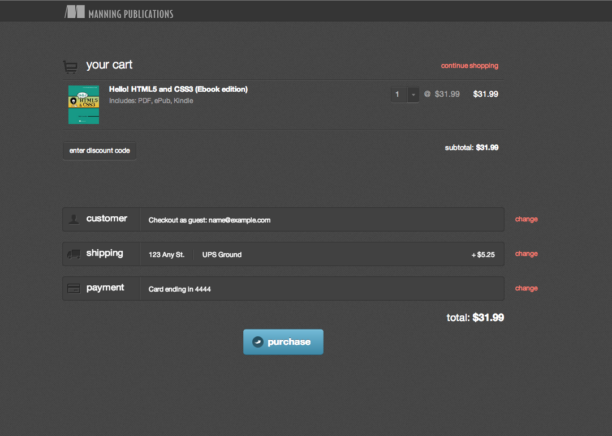Click the customer person icon
The height and width of the screenshot is (436, 612).
coord(74,219)
